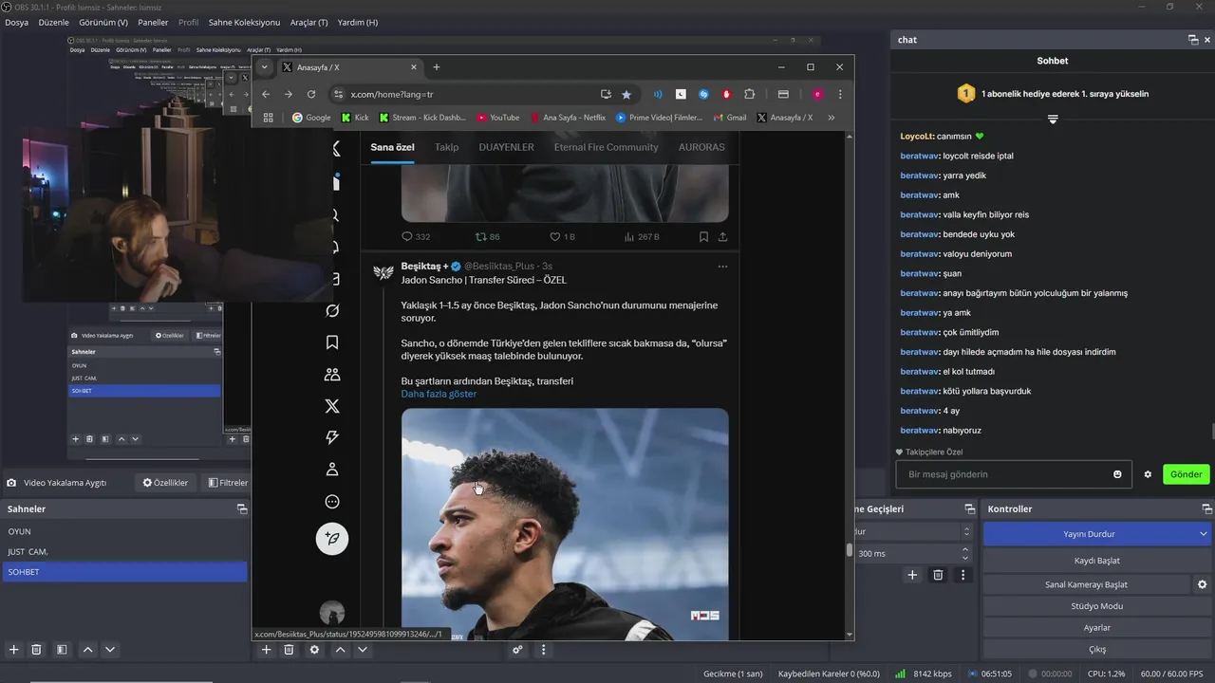
Task: Delete the selected source with the sources trash icon
Action: click(289, 650)
